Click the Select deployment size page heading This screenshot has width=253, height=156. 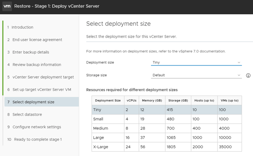[x=118, y=24]
